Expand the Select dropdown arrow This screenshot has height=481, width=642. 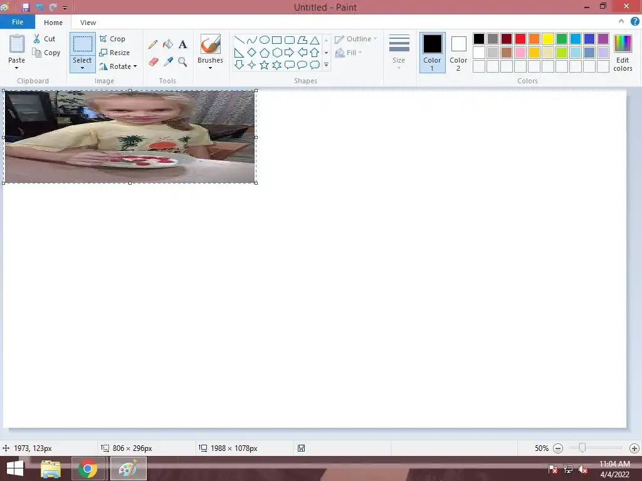[82, 68]
